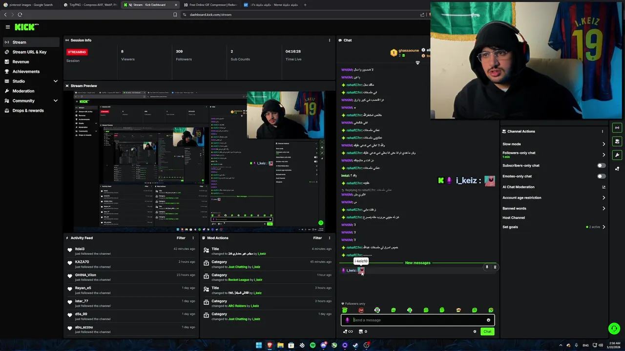Image resolution: width=625 pixels, height=351 pixels.
Task: Click the green Chat send button
Action: click(487, 331)
